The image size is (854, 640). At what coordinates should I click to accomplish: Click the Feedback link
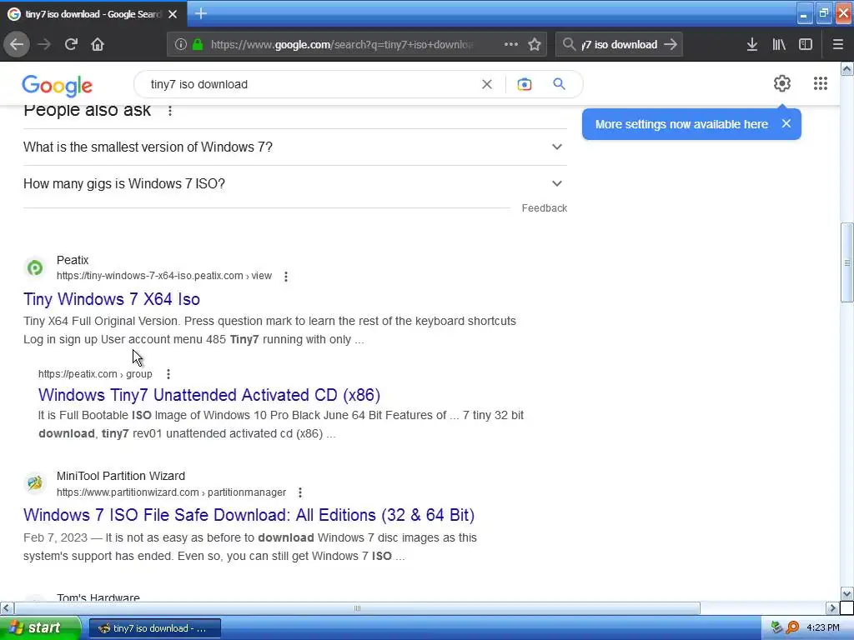[544, 207]
